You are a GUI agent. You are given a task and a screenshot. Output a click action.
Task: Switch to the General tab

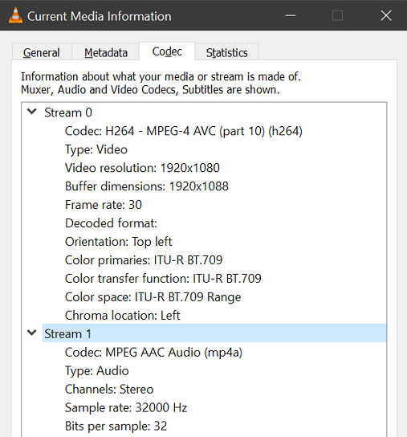pos(42,52)
